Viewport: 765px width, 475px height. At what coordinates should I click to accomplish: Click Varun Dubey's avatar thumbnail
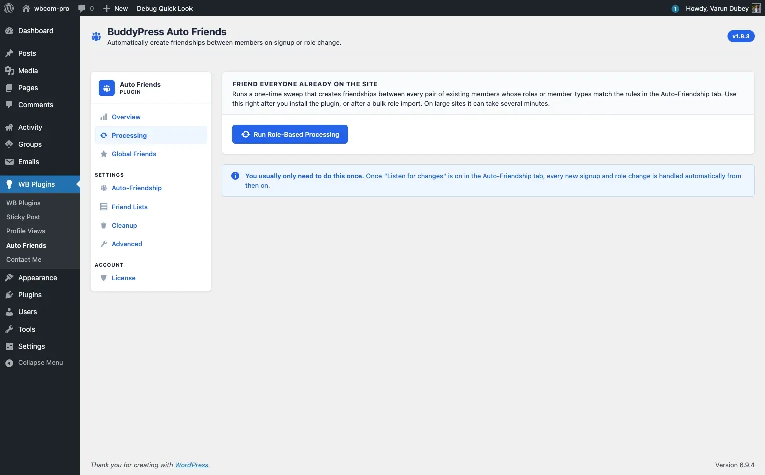(x=756, y=8)
